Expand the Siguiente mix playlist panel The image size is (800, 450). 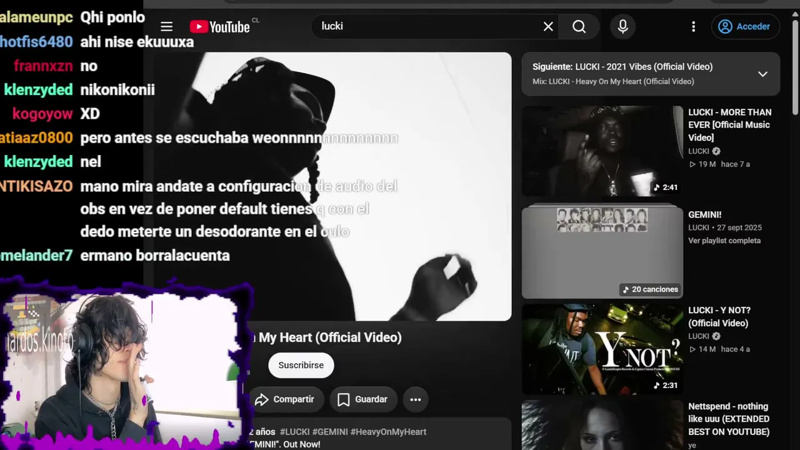pos(762,74)
